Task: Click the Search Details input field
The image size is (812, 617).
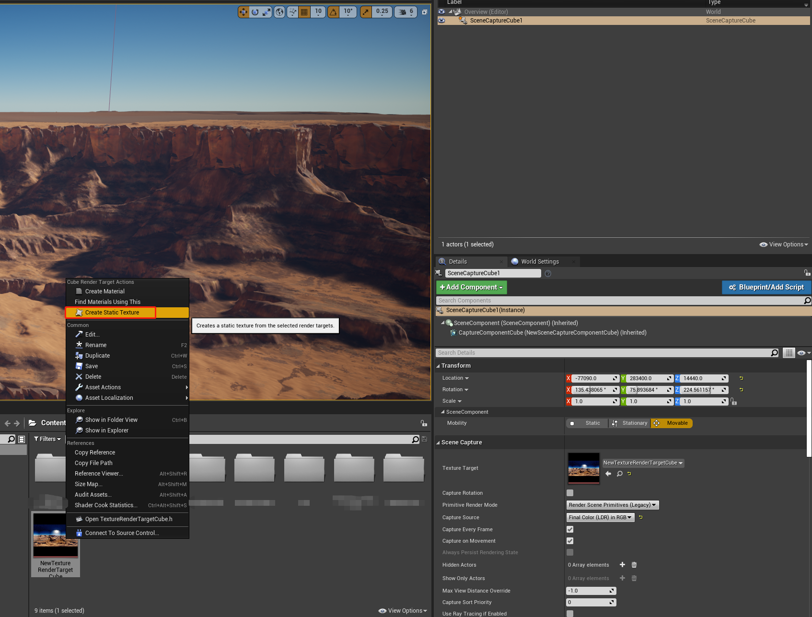Action: coord(603,353)
